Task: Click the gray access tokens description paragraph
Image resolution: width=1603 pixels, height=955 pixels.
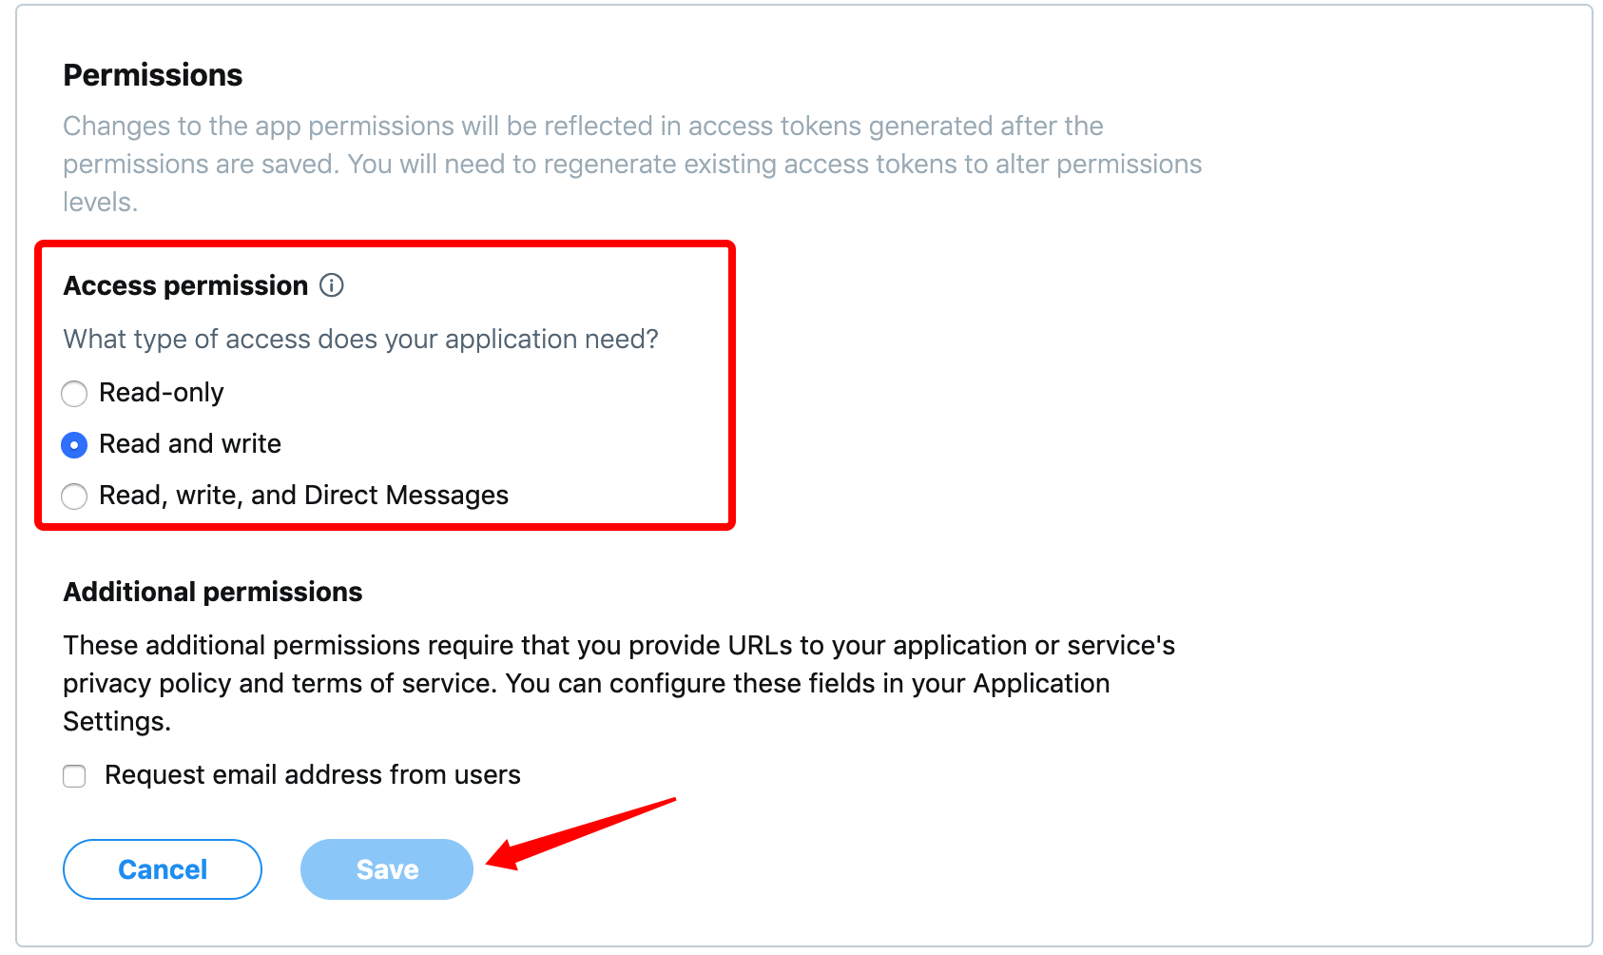Action: click(x=631, y=164)
